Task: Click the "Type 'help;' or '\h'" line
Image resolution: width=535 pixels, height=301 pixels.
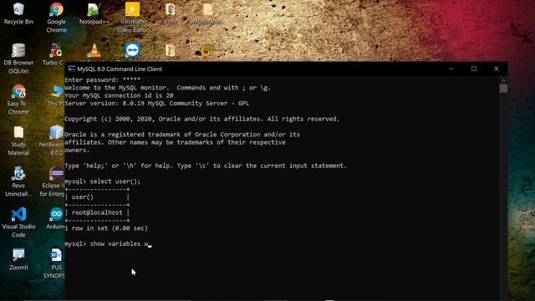Action: (206, 166)
